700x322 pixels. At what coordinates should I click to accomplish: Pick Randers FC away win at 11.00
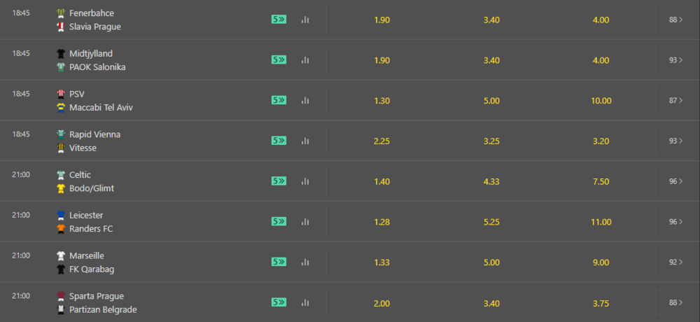[x=601, y=222]
